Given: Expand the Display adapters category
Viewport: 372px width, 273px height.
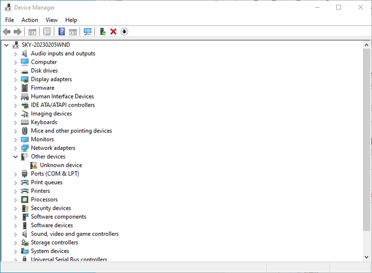Looking at the screenshot, I should click(x=15, y=79).
